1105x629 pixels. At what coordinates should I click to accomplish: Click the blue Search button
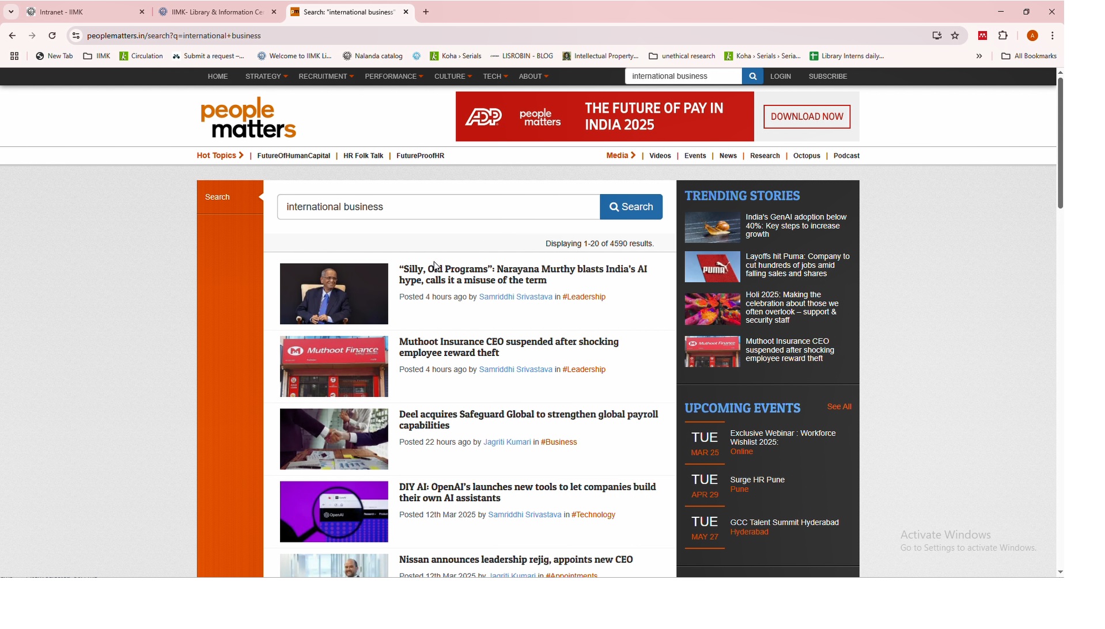631,207
